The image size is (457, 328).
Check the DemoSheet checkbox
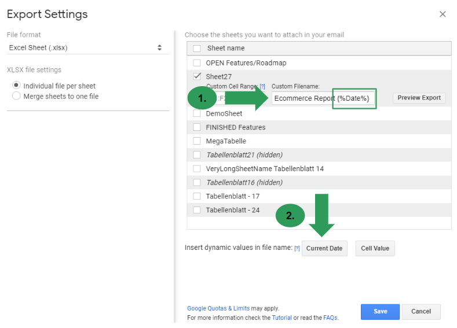click(x=197, y=113)
